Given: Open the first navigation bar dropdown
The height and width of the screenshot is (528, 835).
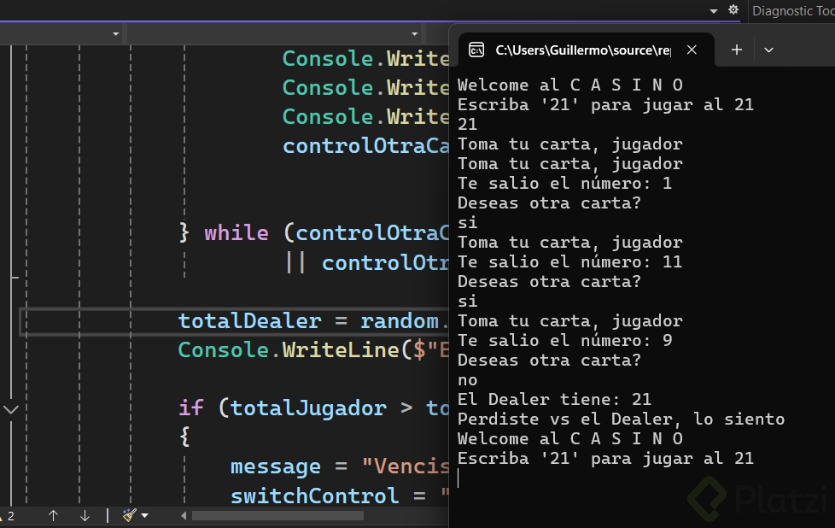Looking at the screenshot, I should click(x=115, y=33).
